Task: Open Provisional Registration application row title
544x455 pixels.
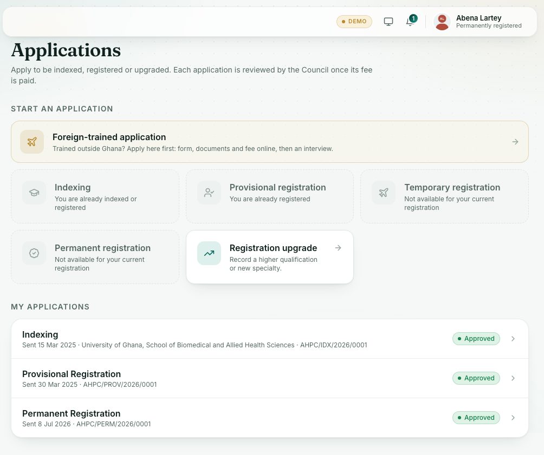Action: coord(72,374)
